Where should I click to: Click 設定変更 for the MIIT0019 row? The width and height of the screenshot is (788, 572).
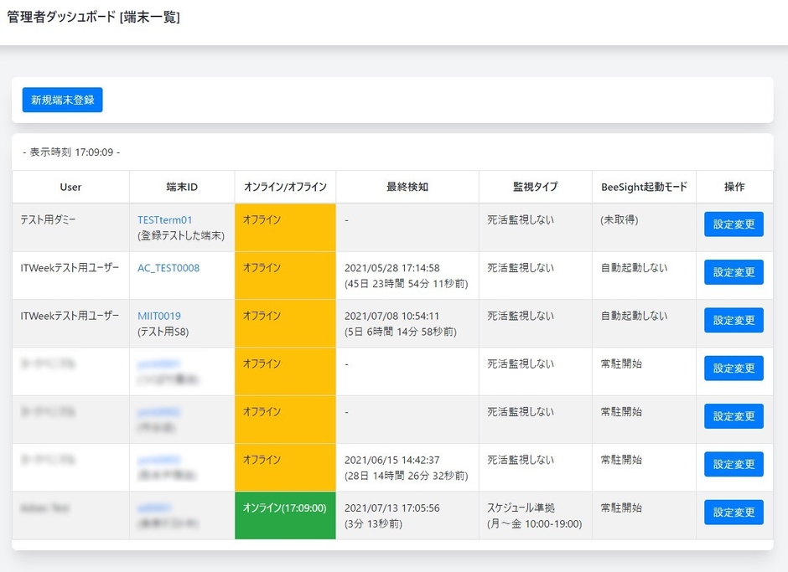tap(734, 320)
